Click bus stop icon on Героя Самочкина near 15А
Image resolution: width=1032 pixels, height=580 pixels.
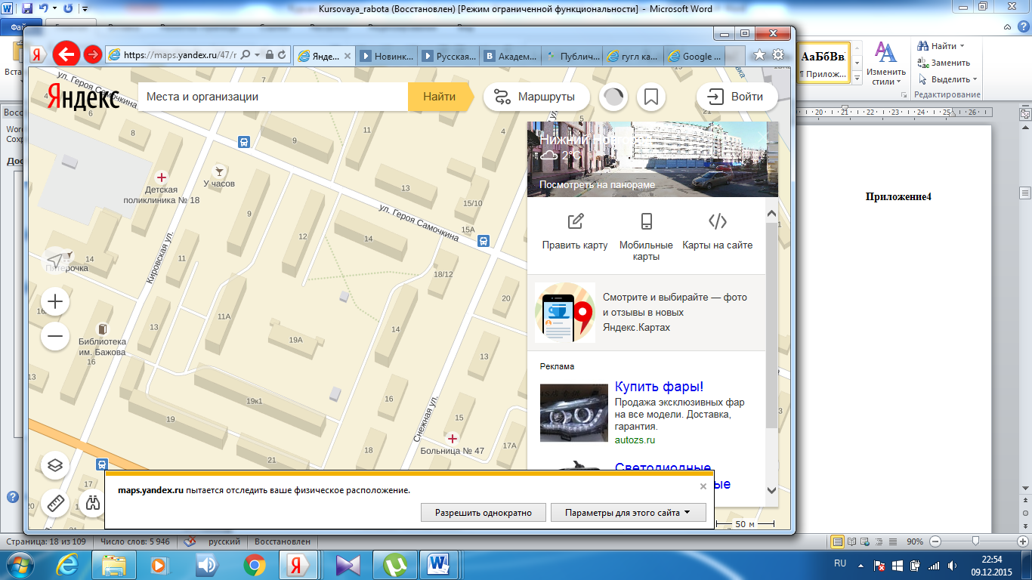point(484,241)
